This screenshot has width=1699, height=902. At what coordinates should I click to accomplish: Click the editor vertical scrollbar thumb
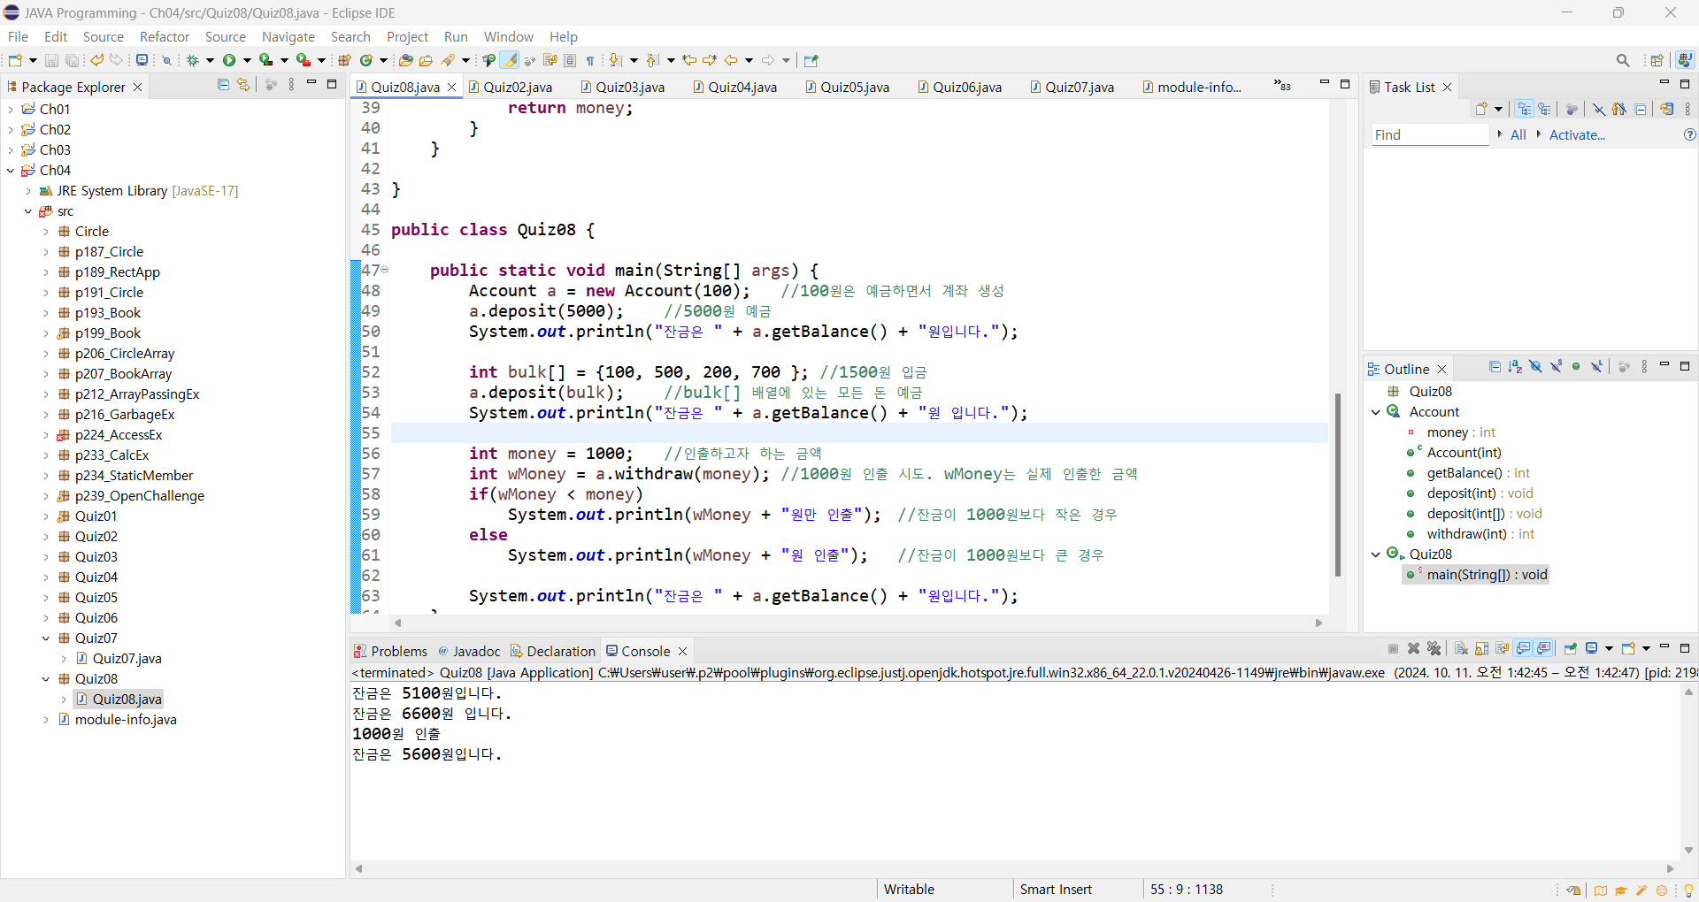tap(1338, 484)
